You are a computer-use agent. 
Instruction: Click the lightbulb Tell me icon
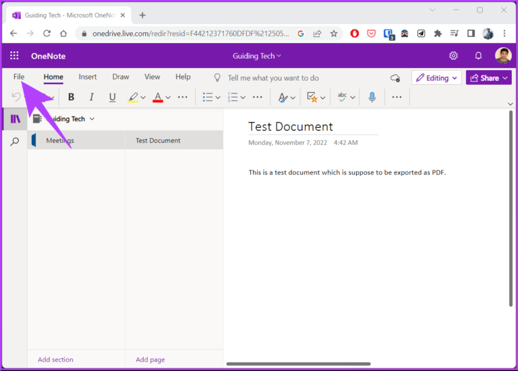[x=217, y=78]
